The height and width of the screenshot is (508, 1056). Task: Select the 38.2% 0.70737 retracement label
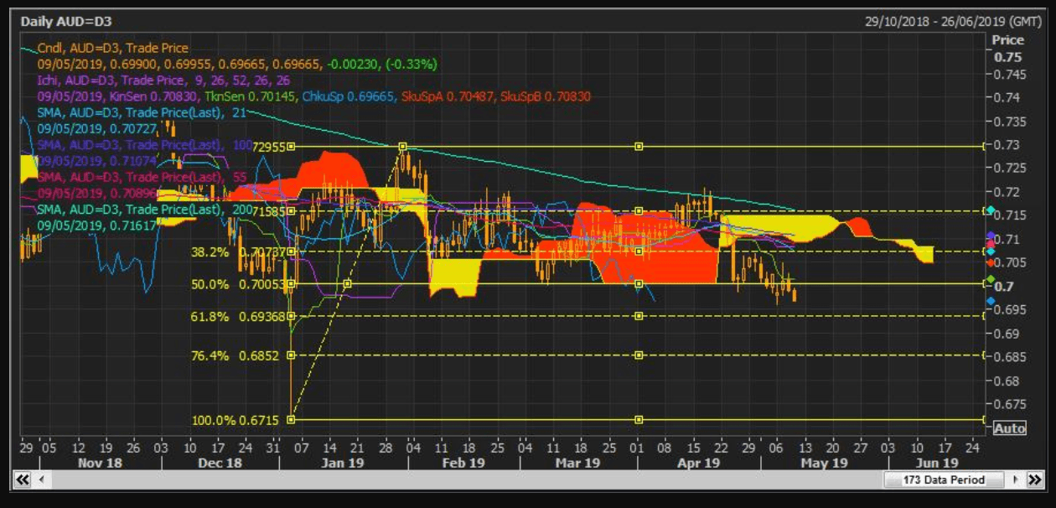coord(237,251)
